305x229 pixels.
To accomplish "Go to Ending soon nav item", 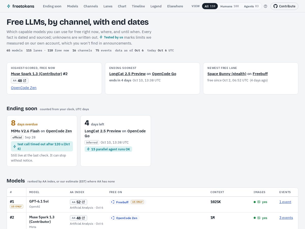I will [x=52, y=6].
